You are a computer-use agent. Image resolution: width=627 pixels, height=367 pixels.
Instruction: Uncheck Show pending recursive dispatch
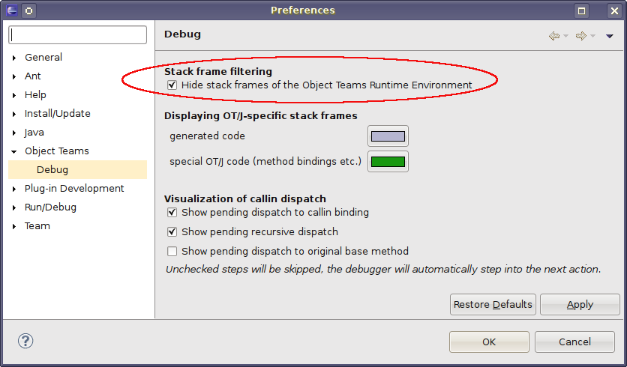pos(172,232)
